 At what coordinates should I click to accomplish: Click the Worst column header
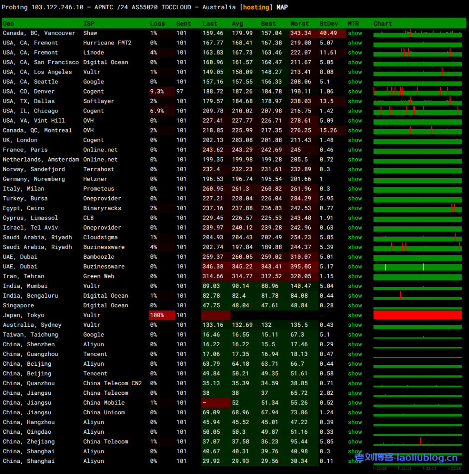click(x=299, y=24)
